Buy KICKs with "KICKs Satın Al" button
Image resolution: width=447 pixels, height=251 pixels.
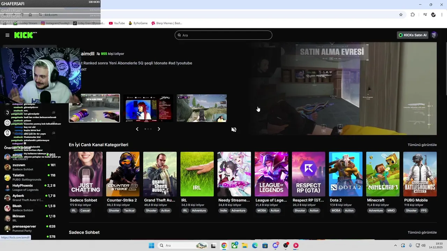(x=412, y=35)
